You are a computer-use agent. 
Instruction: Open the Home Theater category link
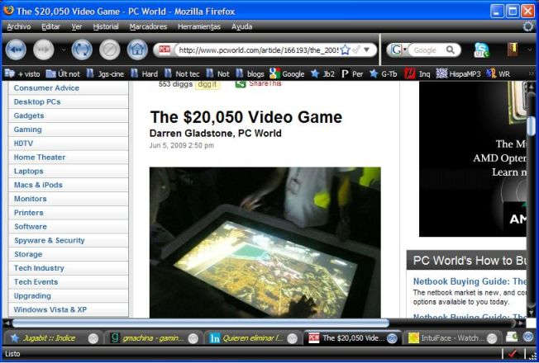click(40, 158)
